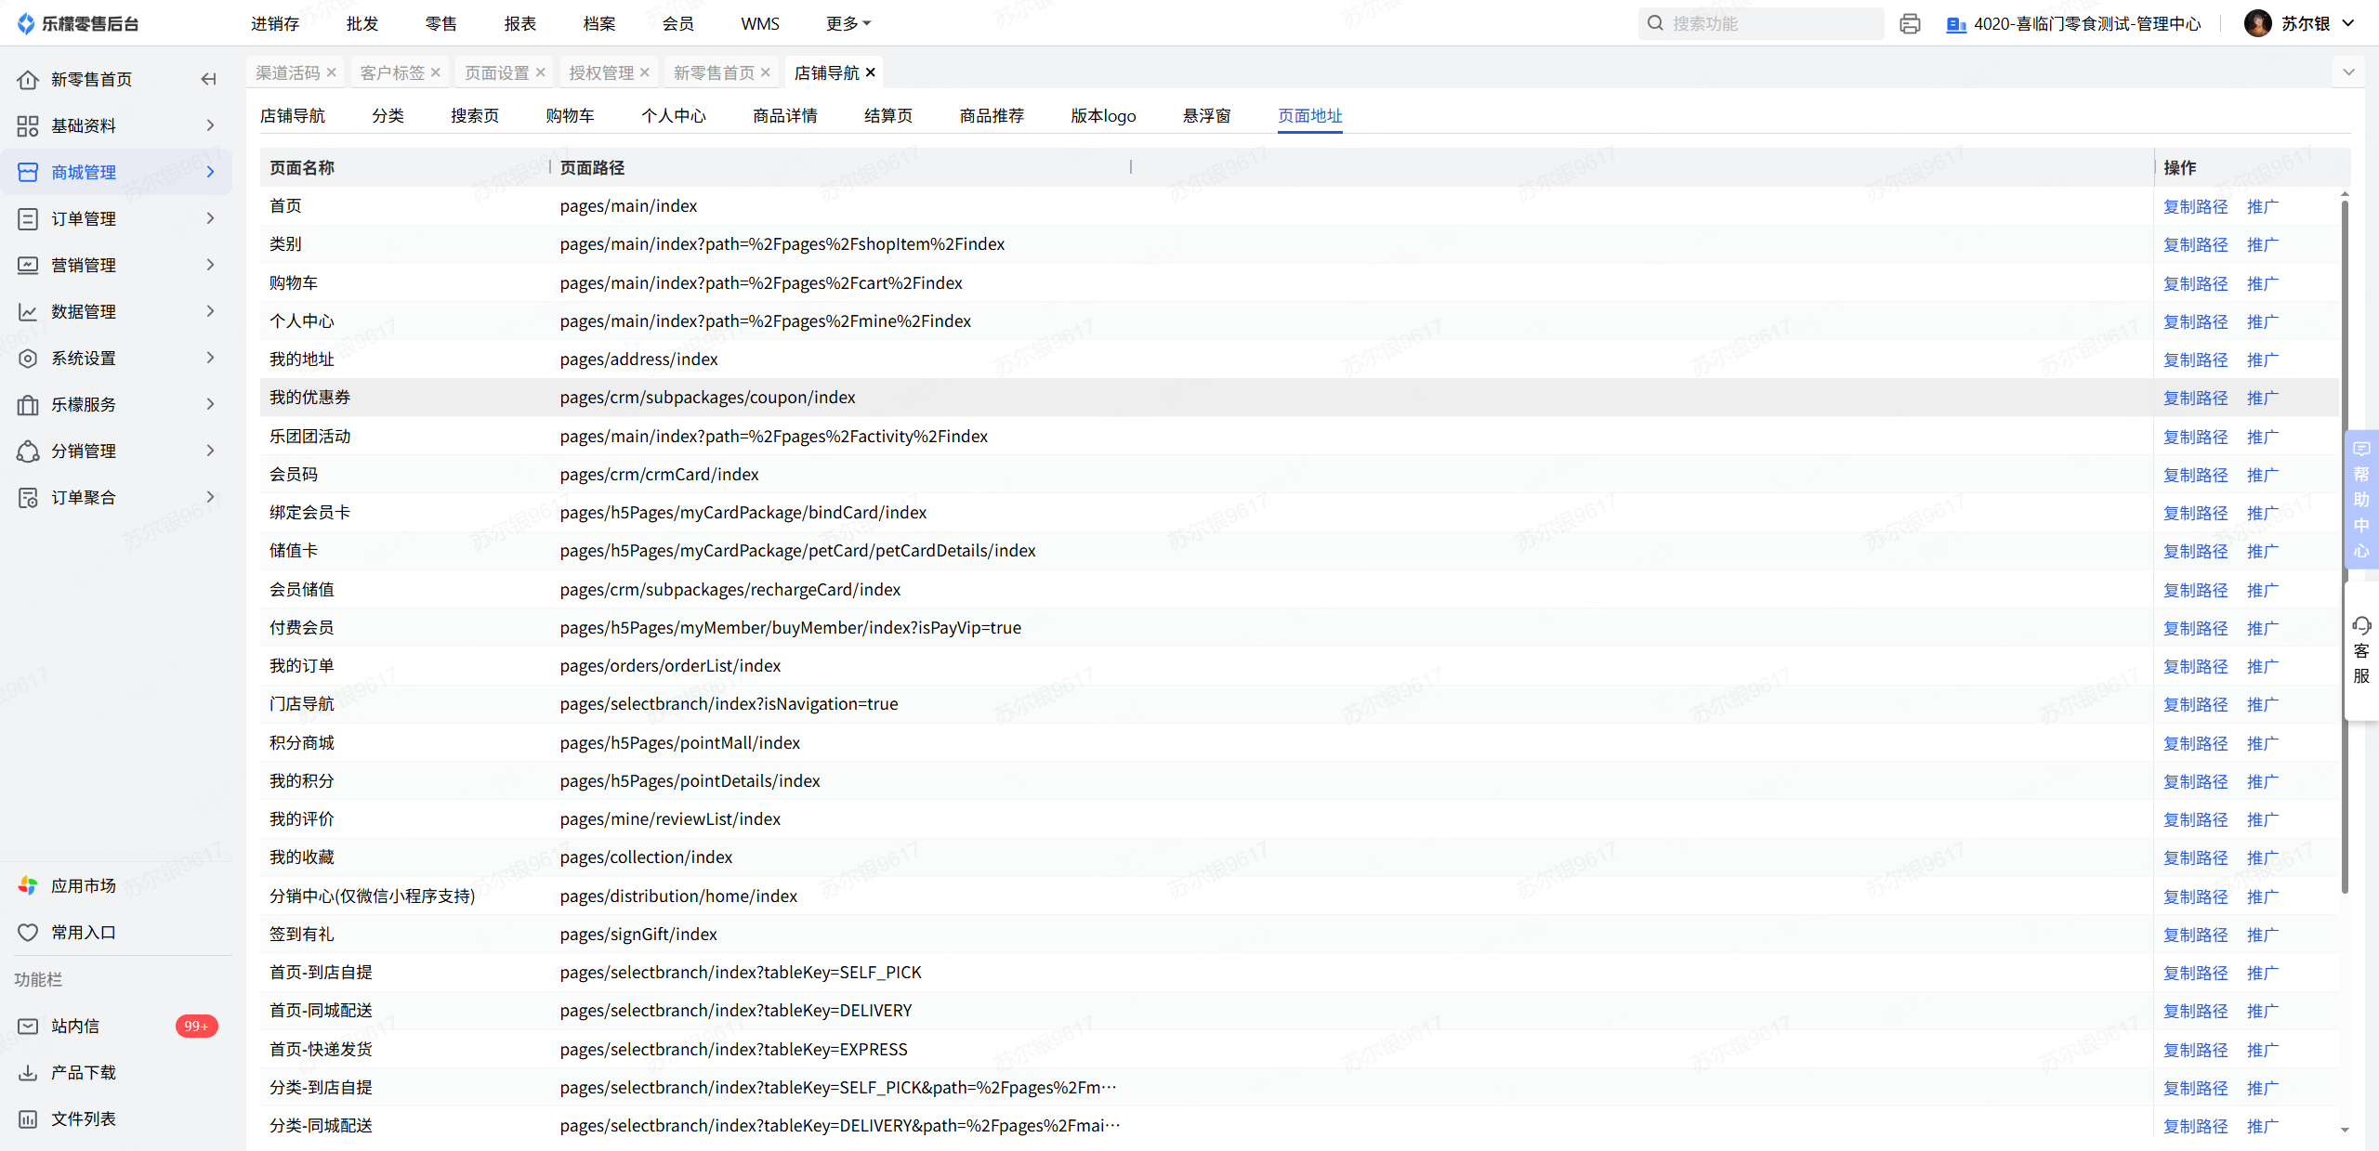Switch to the 悬浮窗 tab

click(x=1206, y=115)
